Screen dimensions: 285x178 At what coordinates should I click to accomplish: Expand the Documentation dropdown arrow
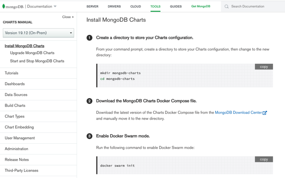click(x=55, y=6)
